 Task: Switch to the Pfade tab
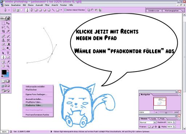tap(162, 119)
